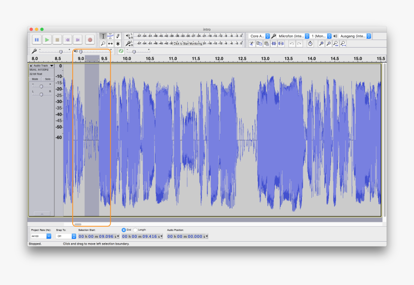Skip to end of the project
This screenshot has height=285, width=414.
78,40
